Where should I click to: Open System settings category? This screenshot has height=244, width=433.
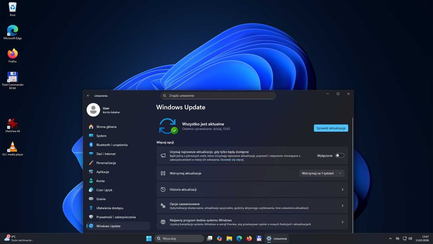(118, 136)
